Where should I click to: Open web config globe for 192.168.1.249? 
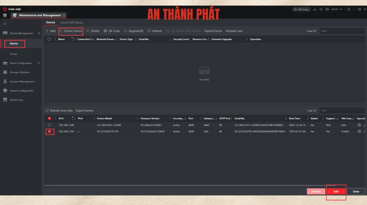click(x=359, y=125)
